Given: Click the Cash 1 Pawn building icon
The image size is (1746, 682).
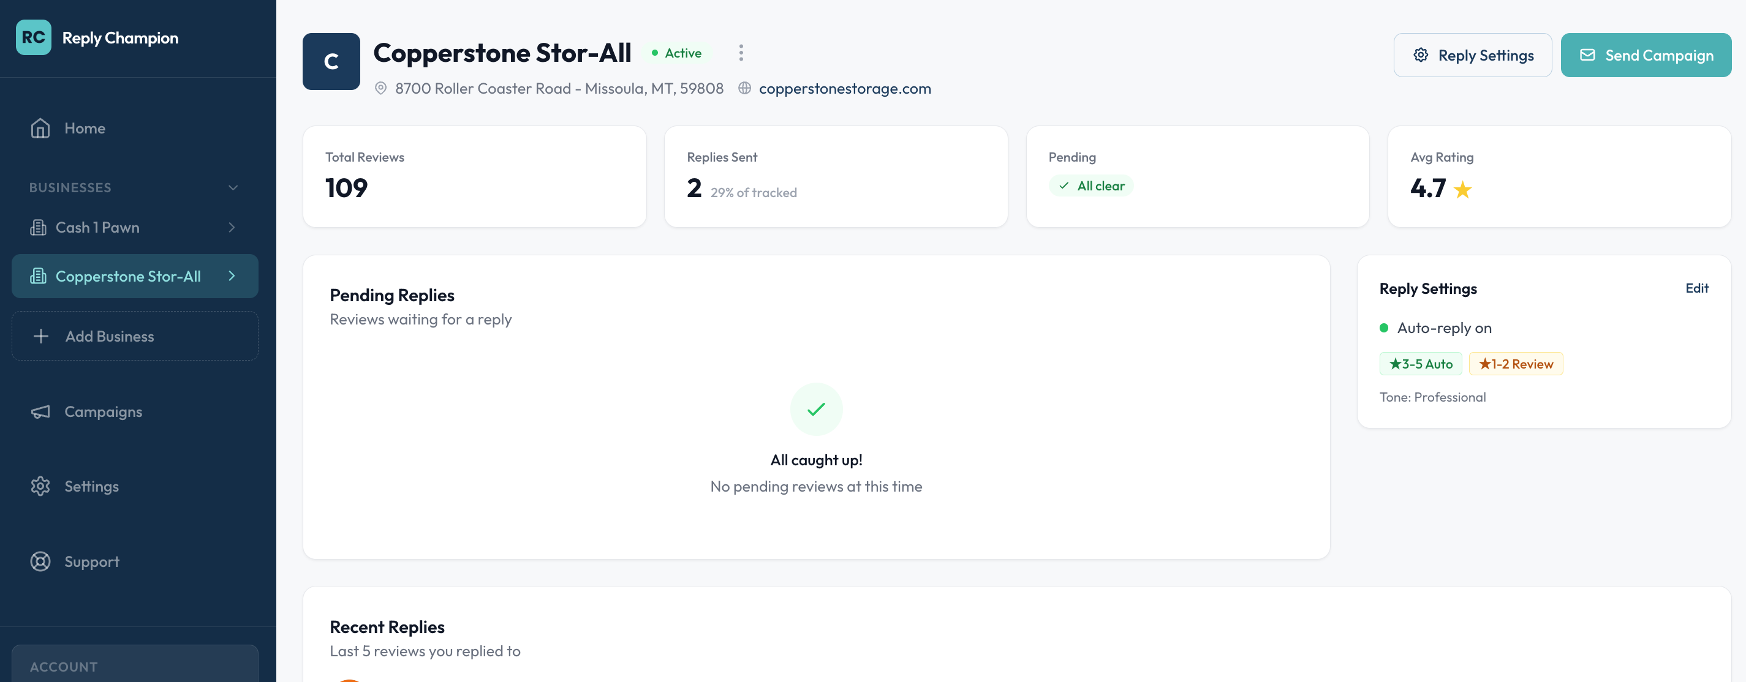Looking at the screenshot, I should (x=38, y=228).
